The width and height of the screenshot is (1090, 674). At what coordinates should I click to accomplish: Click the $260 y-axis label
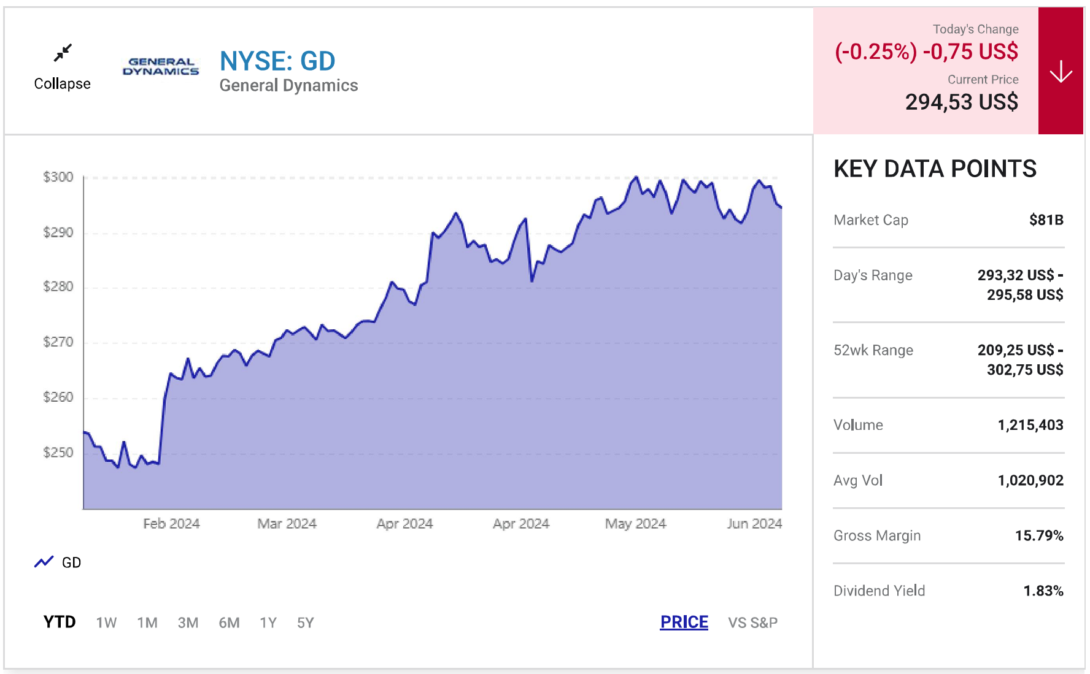pyautogui.click(x=58, y=397)
